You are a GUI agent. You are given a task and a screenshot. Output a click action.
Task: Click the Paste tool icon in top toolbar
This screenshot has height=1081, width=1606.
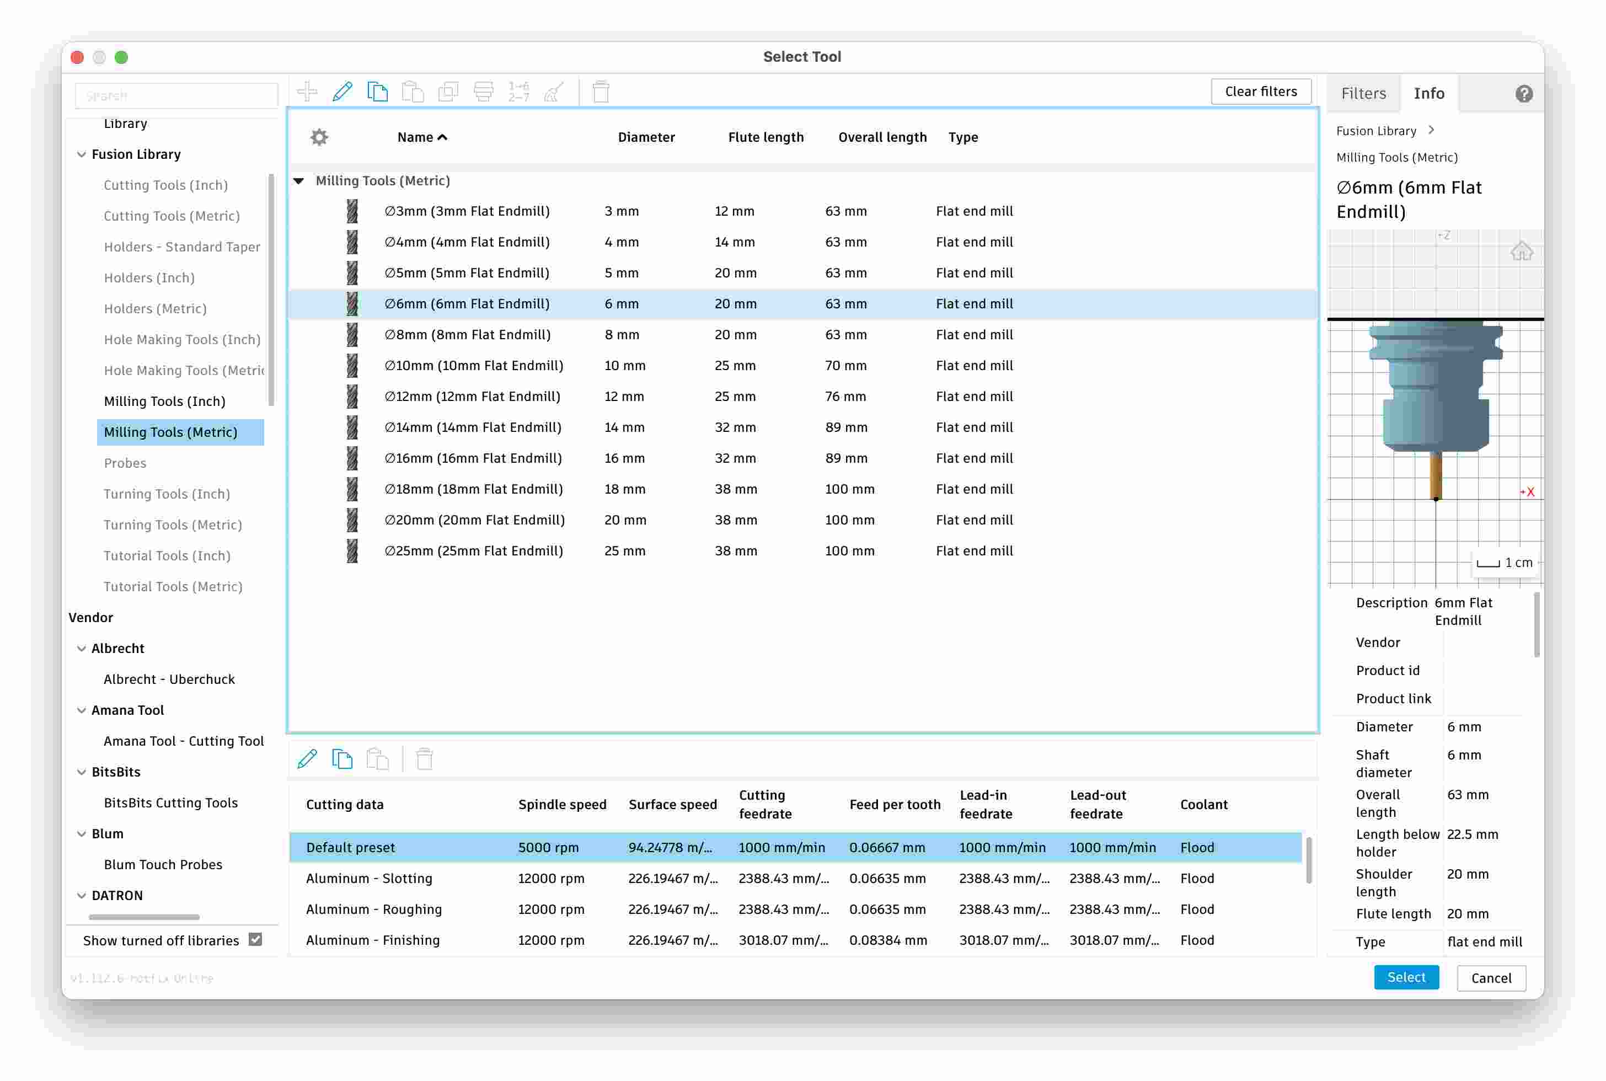[413, 91]
